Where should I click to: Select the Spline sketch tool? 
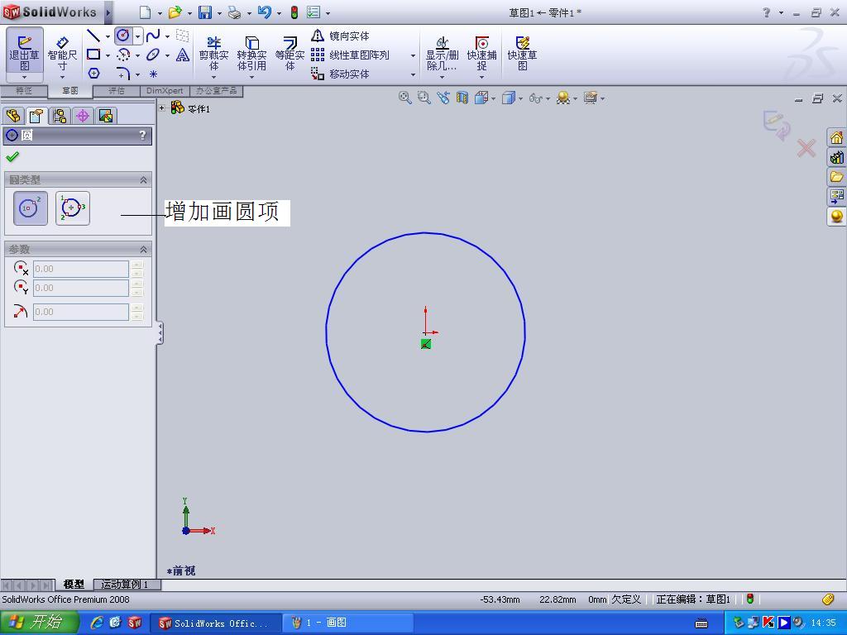click(x=153, y=36)
